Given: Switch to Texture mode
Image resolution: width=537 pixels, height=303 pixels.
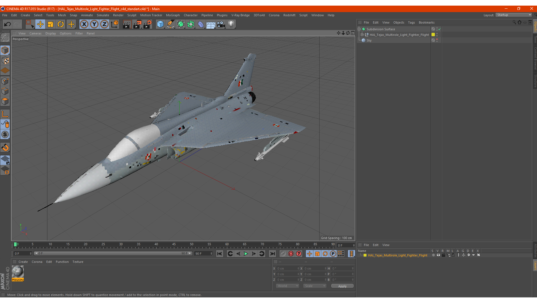Looking at the screenshot, I should click(5, 61).
